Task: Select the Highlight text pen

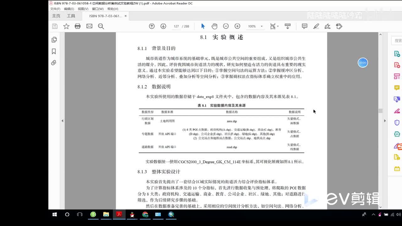Action: coord(316,26)
